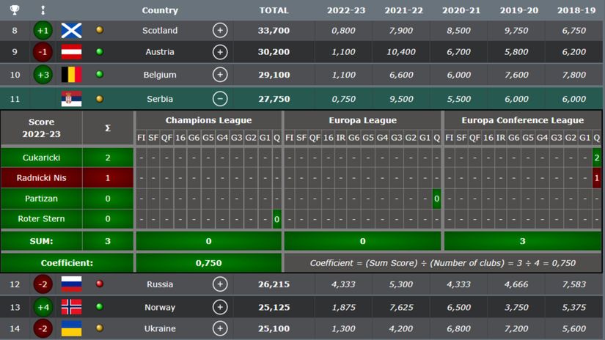Expand Austria's coefficient details
This screenshot has height=340, width=605.
tap(220, 52)
